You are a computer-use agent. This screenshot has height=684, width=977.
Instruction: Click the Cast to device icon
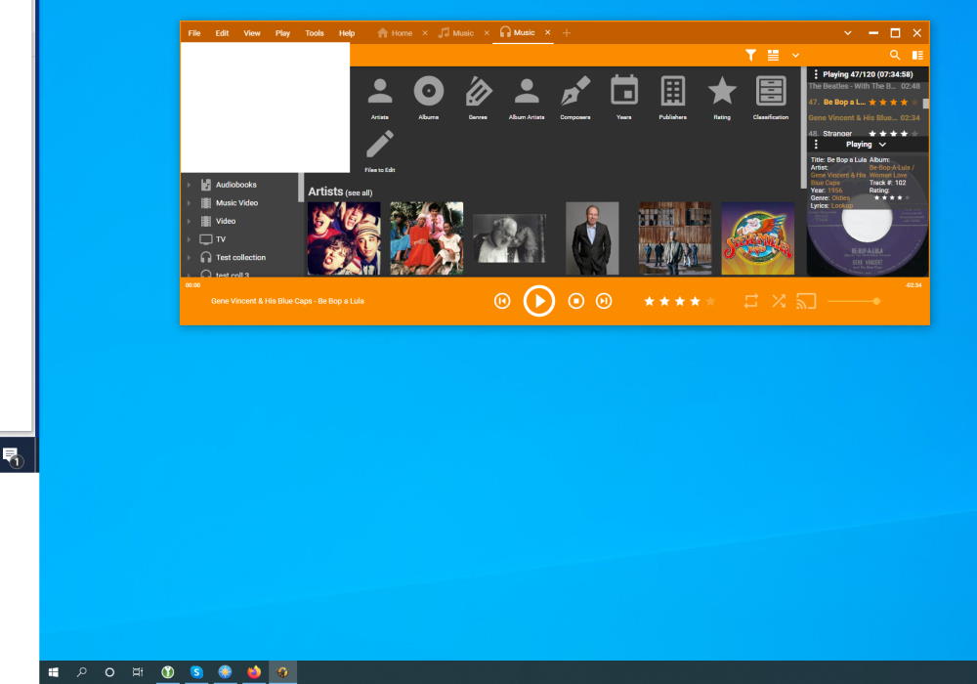[x=806, y=301]
